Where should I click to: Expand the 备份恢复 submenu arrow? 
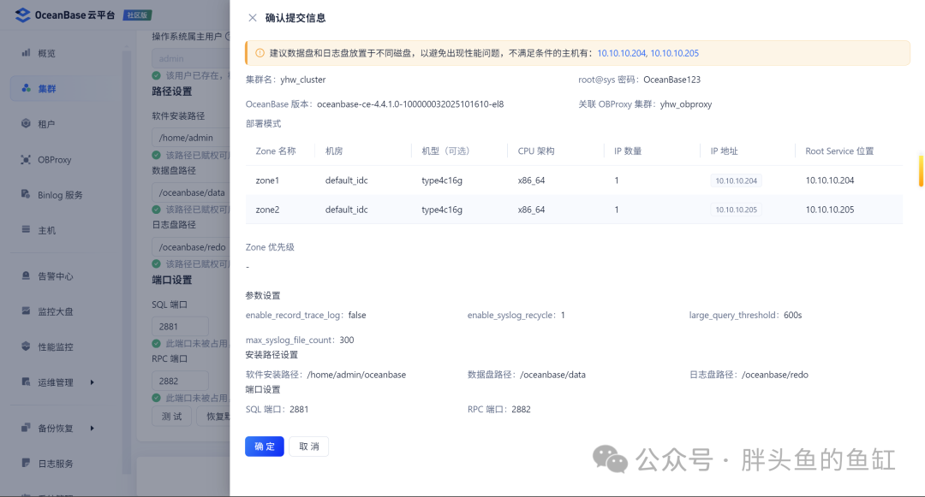point(92,428)
